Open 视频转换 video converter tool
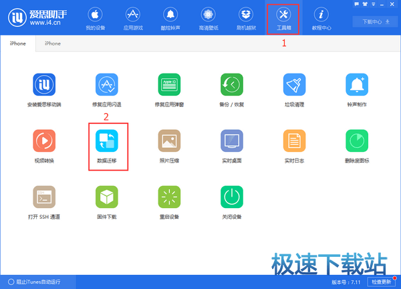The height and width of the screenshot is (289, 401). coord(44,147)
